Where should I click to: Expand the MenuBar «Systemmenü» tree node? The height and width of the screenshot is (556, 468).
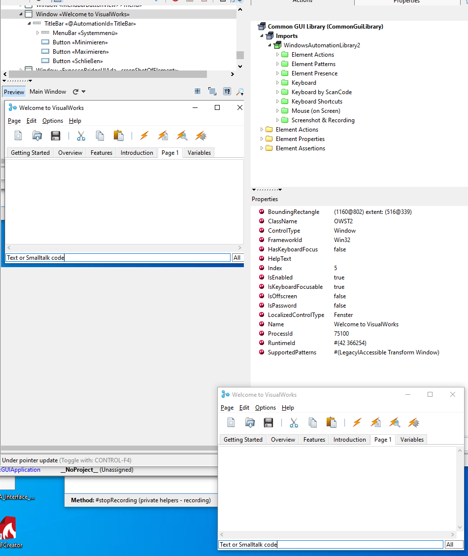click(38, 33)
